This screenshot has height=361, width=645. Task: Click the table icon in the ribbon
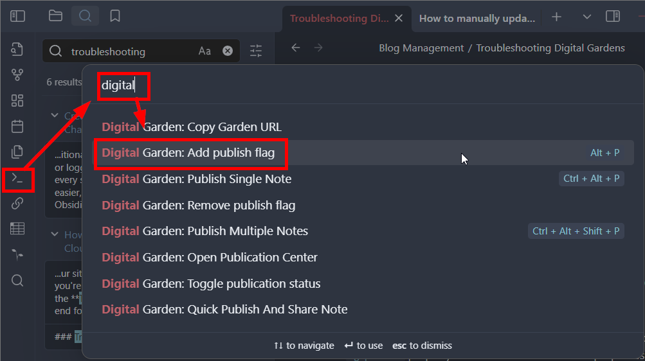tap(17, 229)
